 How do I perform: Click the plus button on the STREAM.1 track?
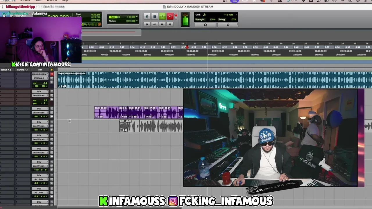[52, 82]
